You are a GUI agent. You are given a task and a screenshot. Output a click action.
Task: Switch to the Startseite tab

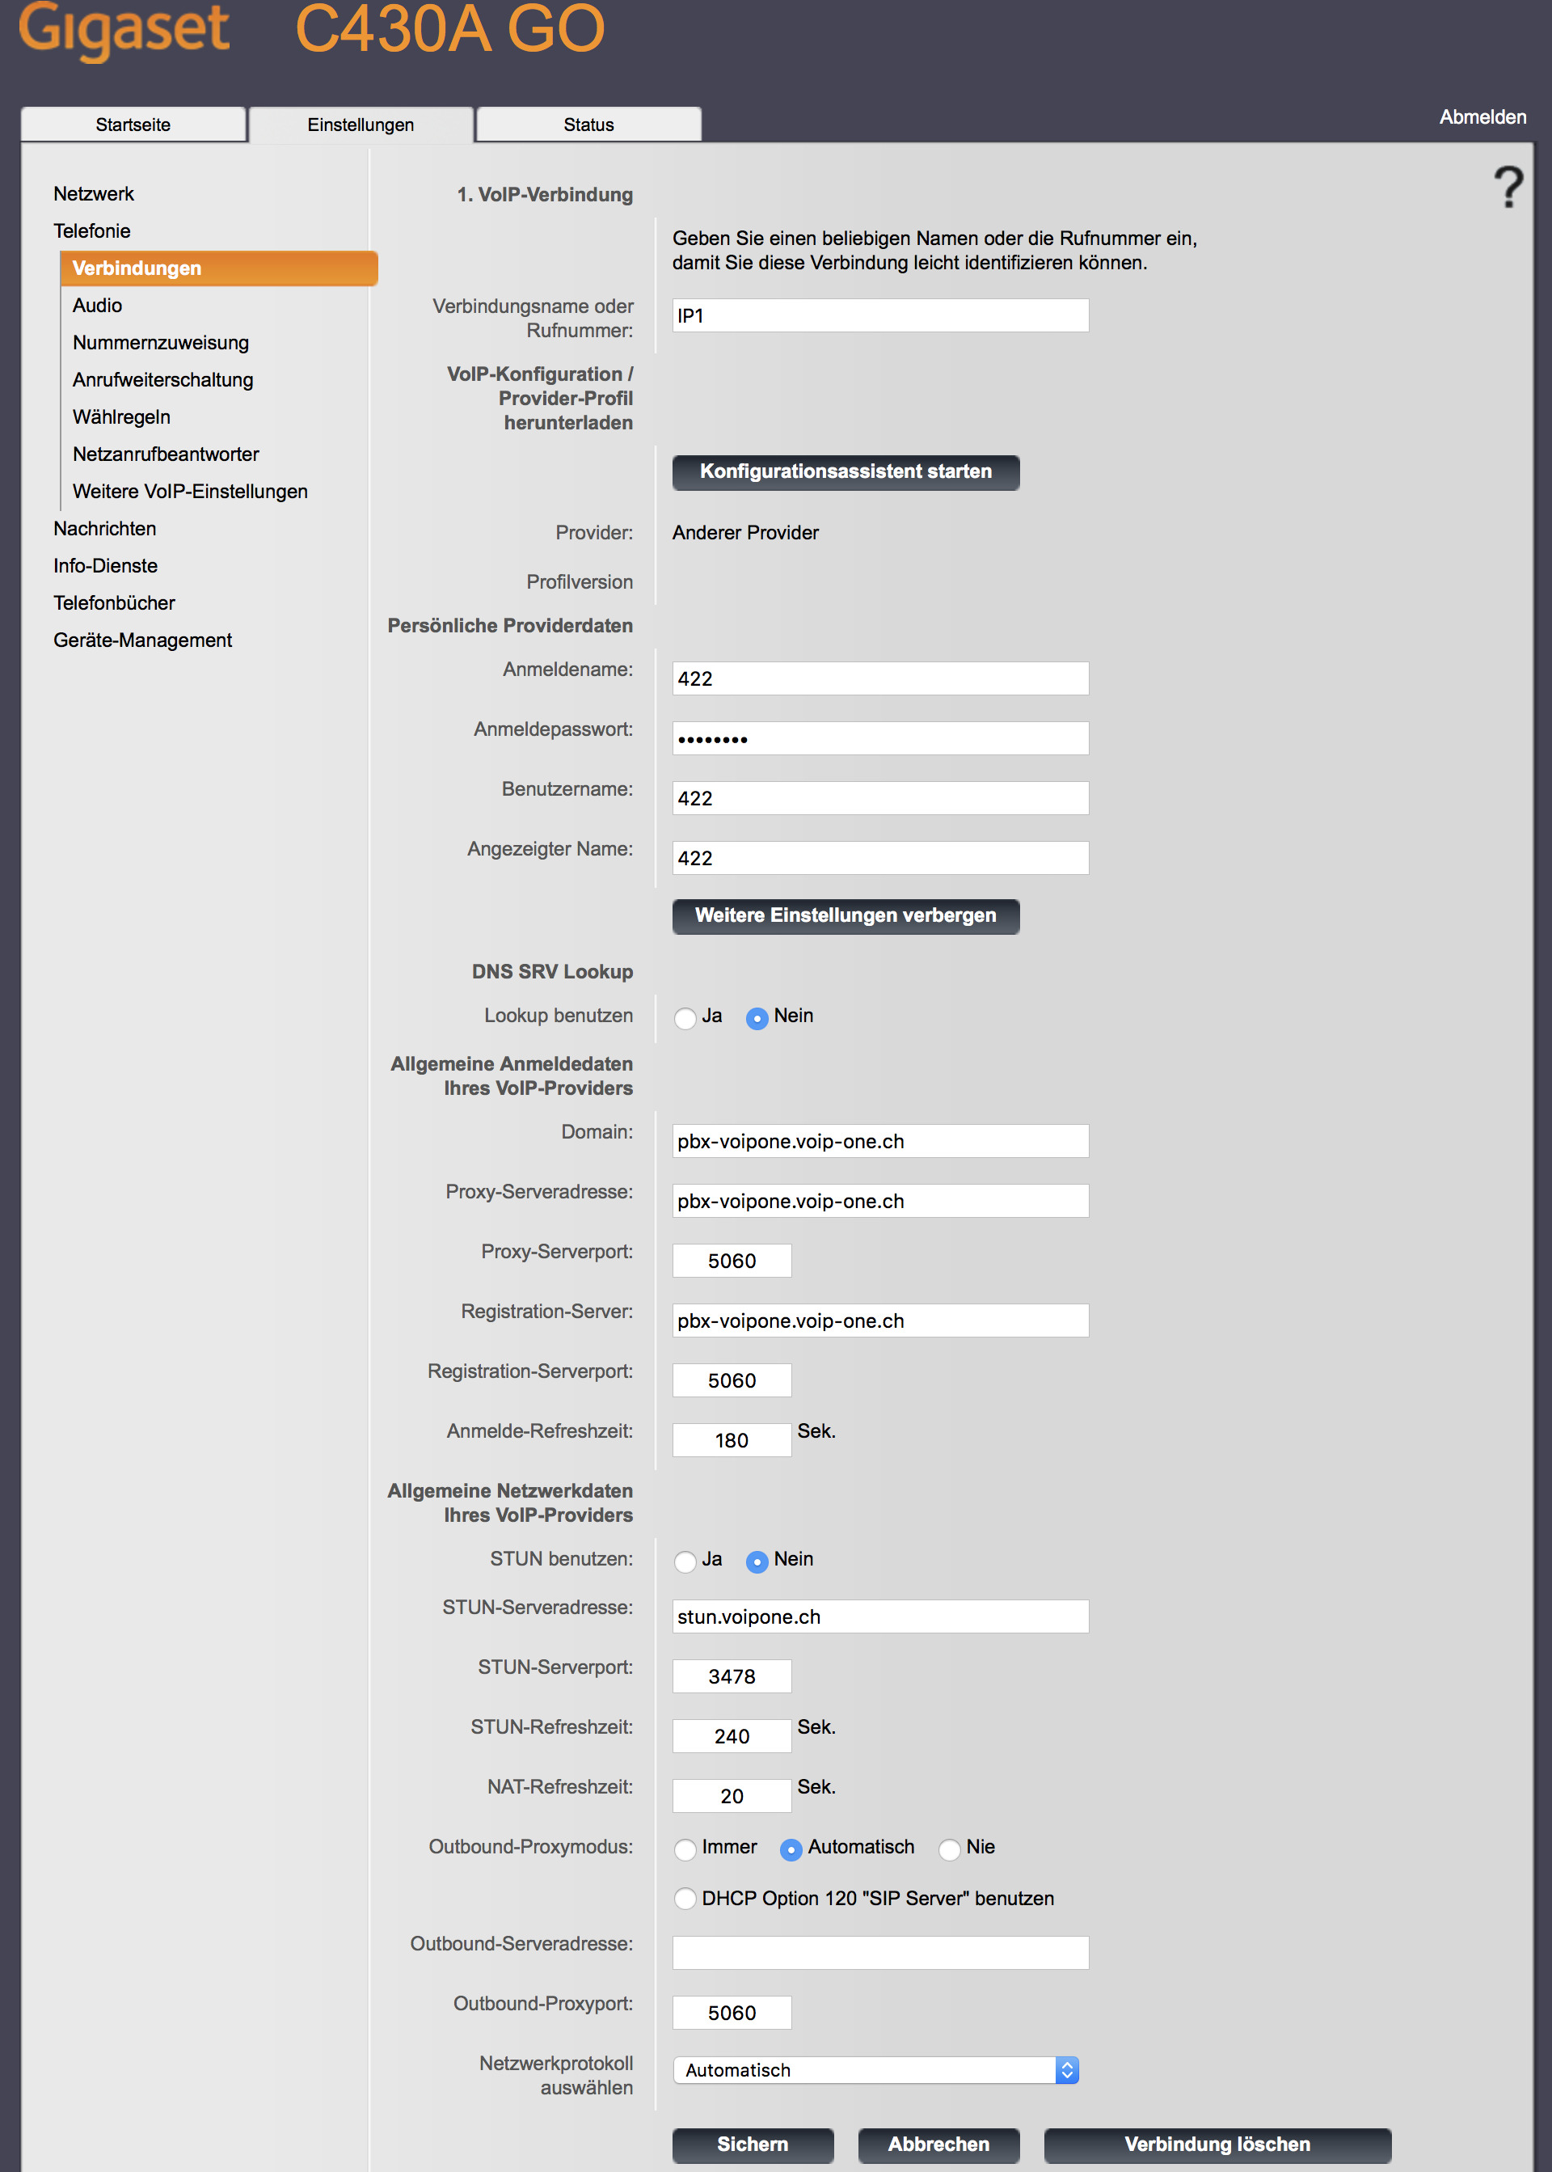(133, 125)
